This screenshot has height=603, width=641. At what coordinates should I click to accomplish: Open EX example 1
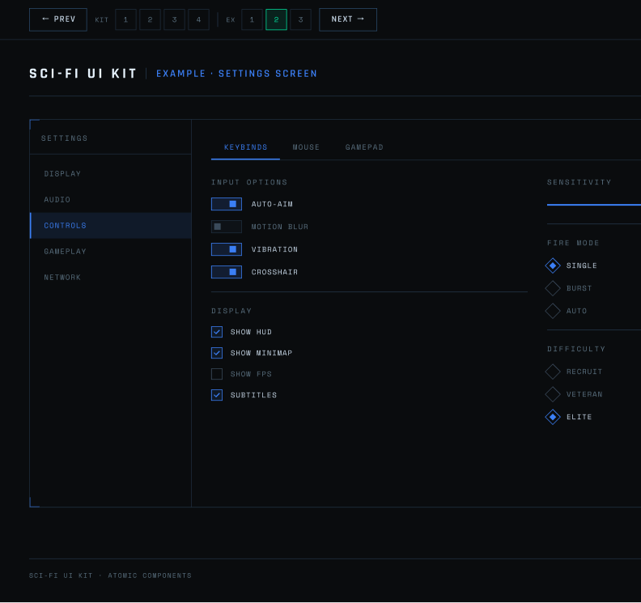click(252, 19)
